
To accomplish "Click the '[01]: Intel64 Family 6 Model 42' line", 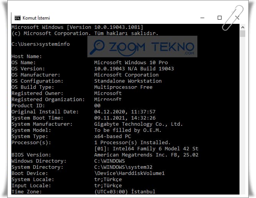I will tap(146, 149).
